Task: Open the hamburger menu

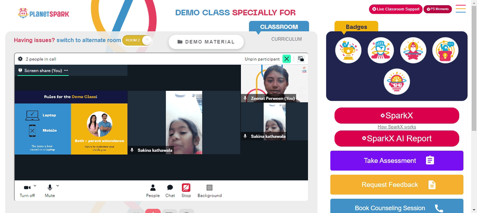Action: pos(461,9)
